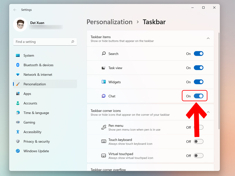Collapse Taskbar corner icons section
This screenshot has height=176, width=235.
tap(208, 112)
